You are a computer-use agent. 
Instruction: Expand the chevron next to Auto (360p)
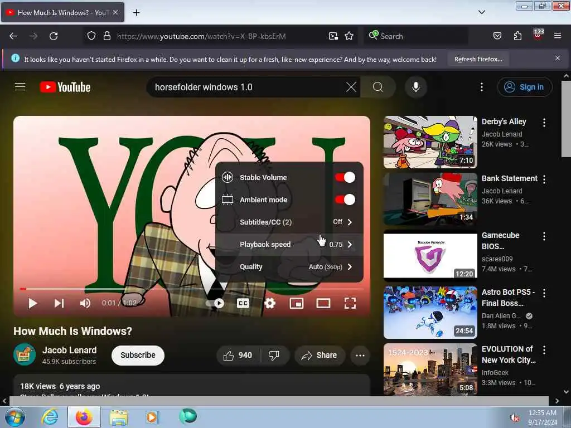click(350, 267)
